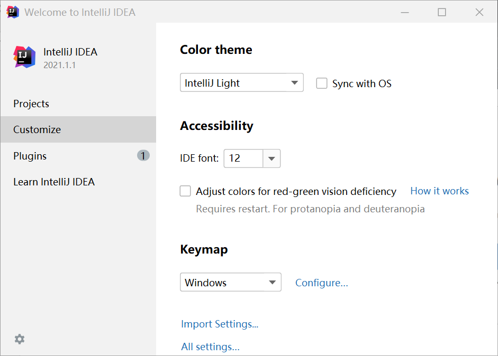Image resolution: width=498 pixels, height=356 pixels.
Task: Maximize the Welcome window
Action: tap(442, 12)
